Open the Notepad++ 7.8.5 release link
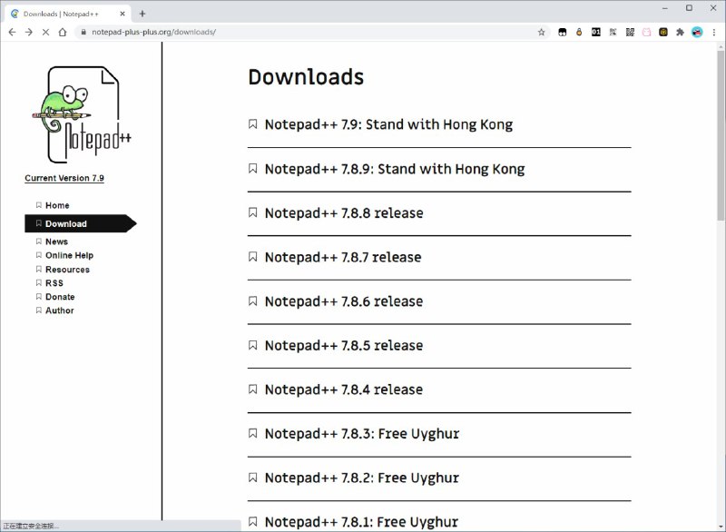The width and height of the screenshot is (726, 532). (x=344, y=345)
